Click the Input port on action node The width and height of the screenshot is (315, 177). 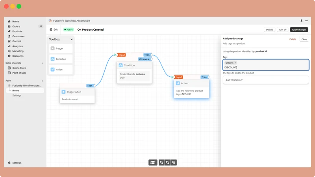click(x=174, y=77)
